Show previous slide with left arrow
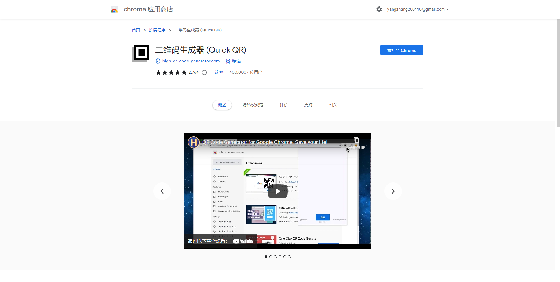The width and height of the screenshot is (560, 282). click(162, 191)
